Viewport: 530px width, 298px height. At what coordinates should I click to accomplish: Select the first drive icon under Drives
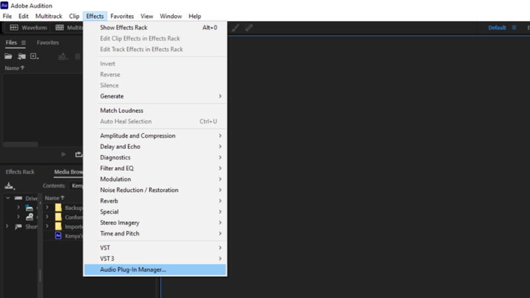(x=29, y=207)
